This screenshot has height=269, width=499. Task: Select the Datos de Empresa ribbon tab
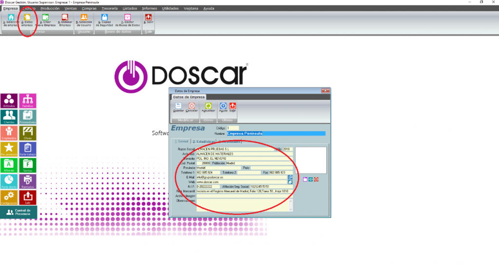(189, 97)
